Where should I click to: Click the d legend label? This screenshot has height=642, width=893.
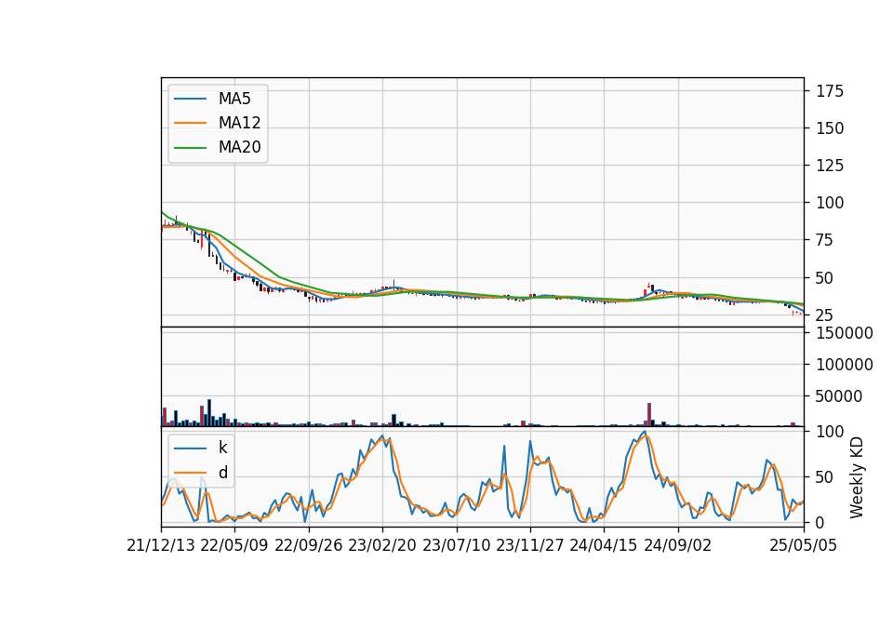click(222, 473)
